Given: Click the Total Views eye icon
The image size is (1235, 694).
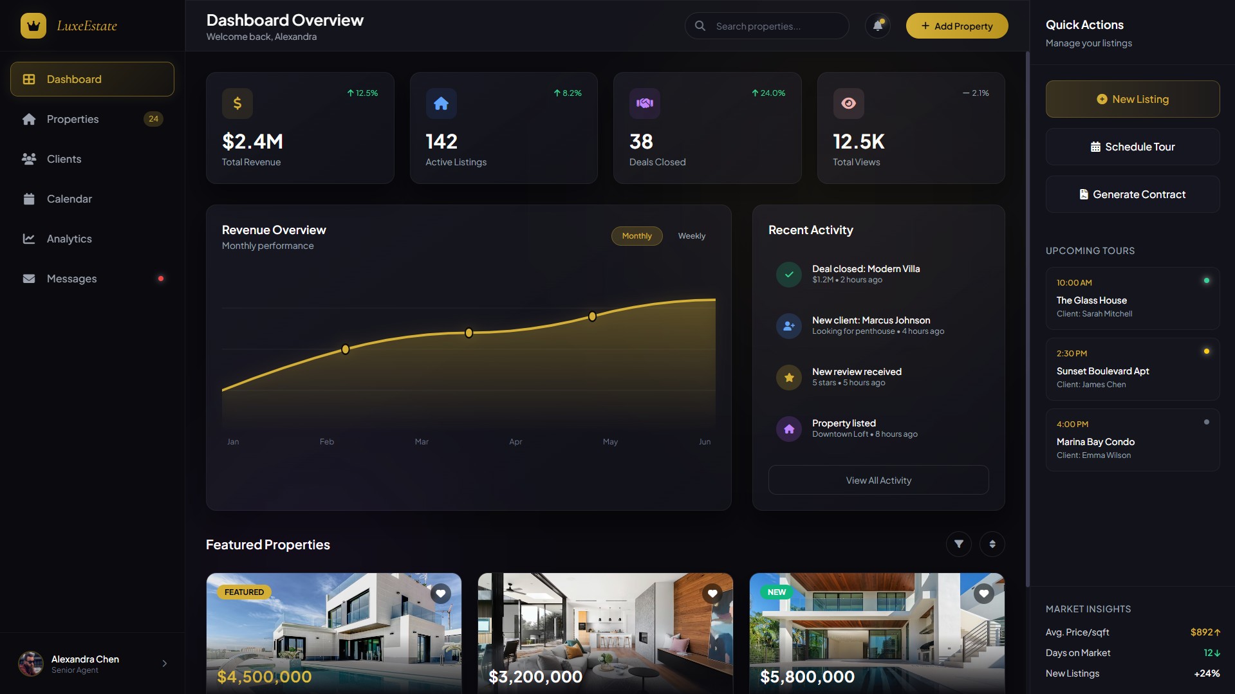Looking at the screenshot, I should 848,103.
